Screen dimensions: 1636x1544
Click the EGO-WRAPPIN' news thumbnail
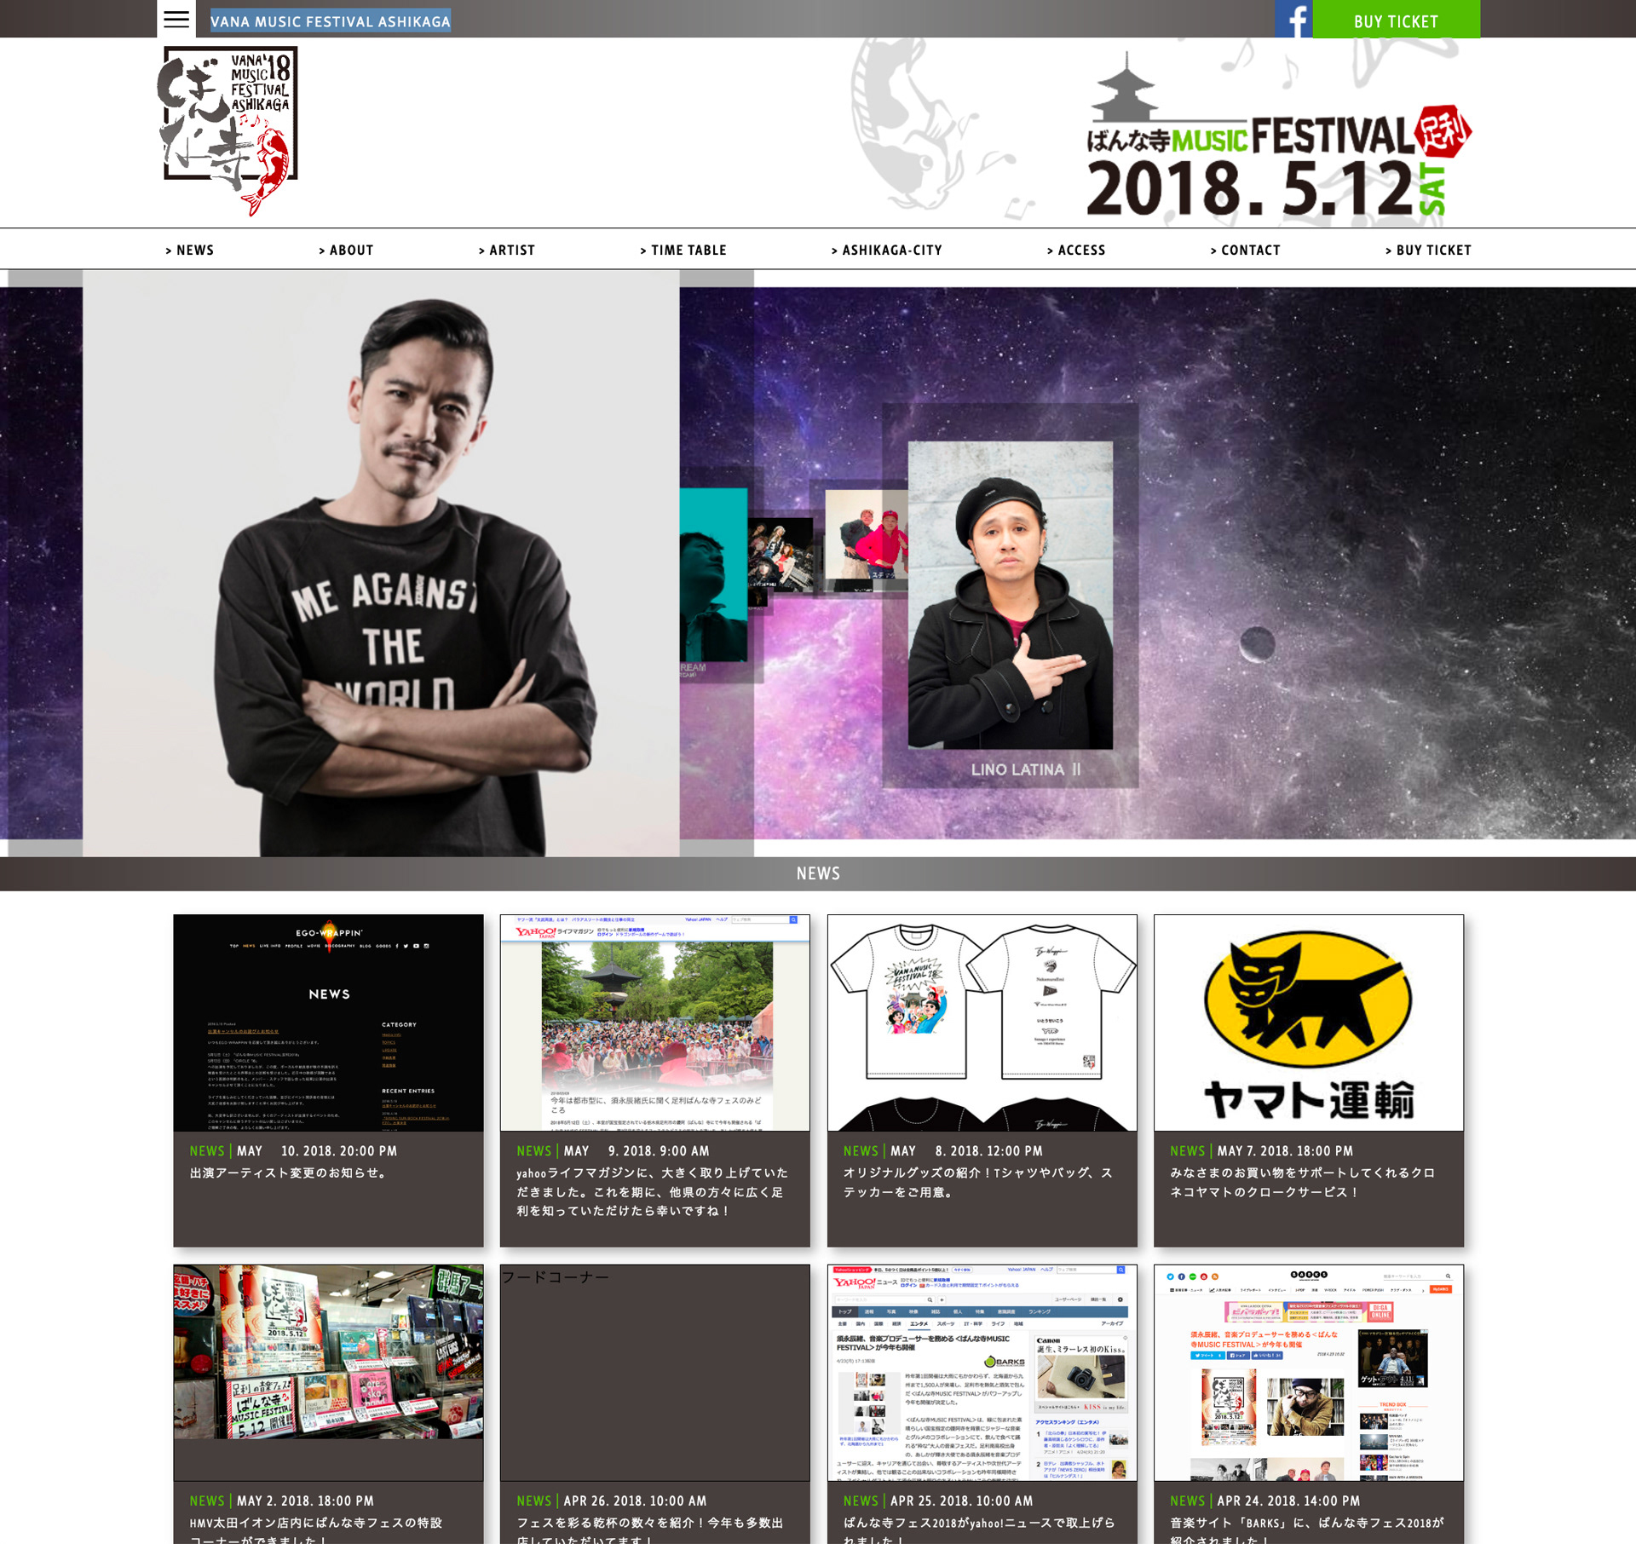click(328, 1023)
